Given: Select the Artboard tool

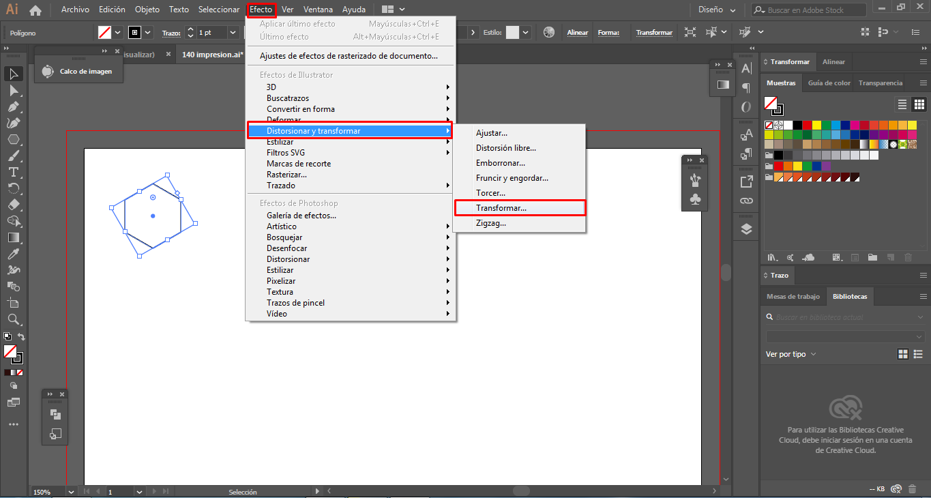Looking at the screenshot, I should tap(14, 303).
